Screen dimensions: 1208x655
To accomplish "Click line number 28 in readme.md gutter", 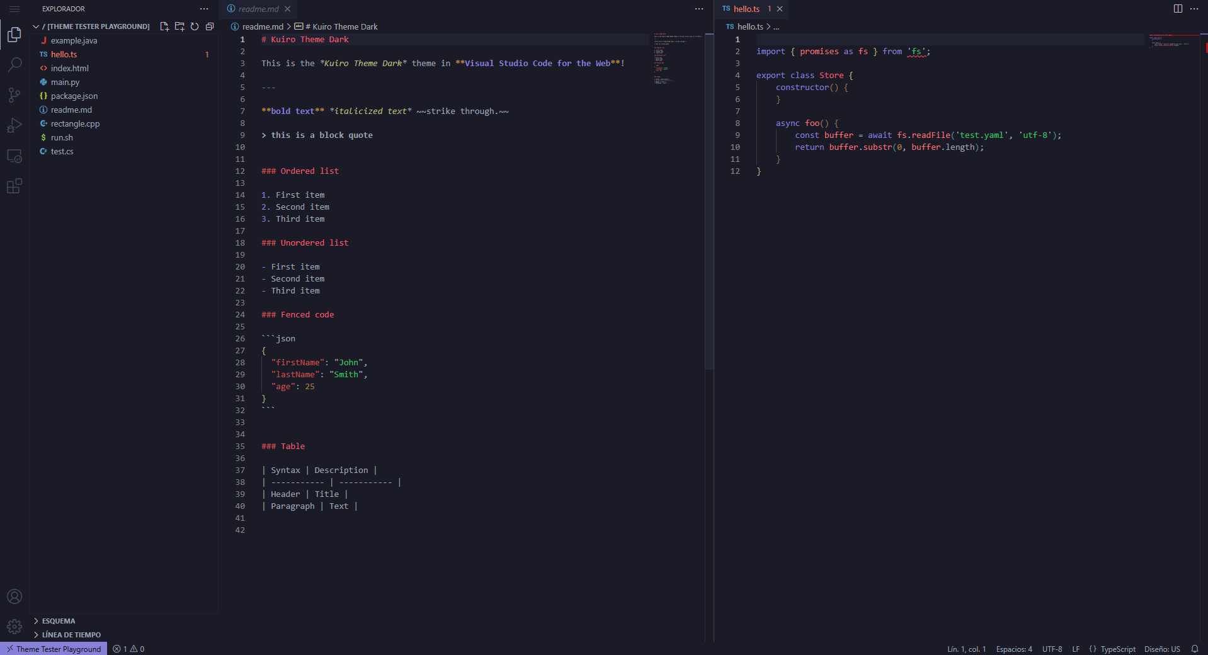I will pos(240,362).
